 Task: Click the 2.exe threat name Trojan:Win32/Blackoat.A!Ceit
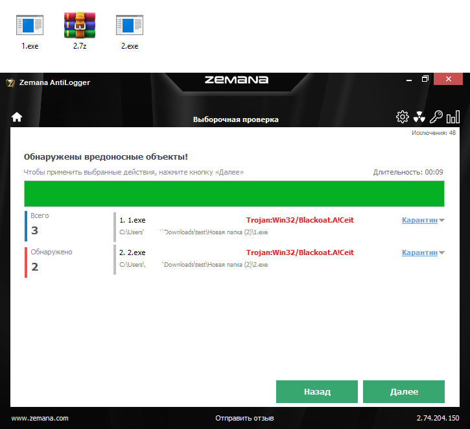pyautogui.click(x=300, y=252)
